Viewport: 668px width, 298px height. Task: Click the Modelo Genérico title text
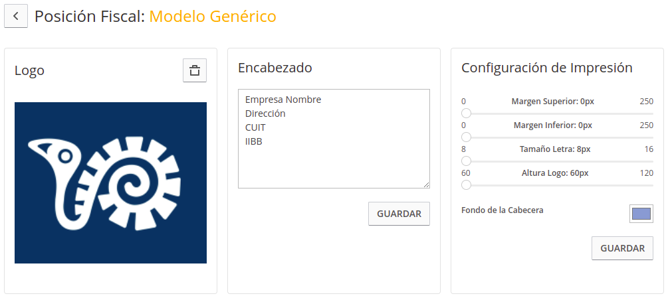(x=213, y=17)
